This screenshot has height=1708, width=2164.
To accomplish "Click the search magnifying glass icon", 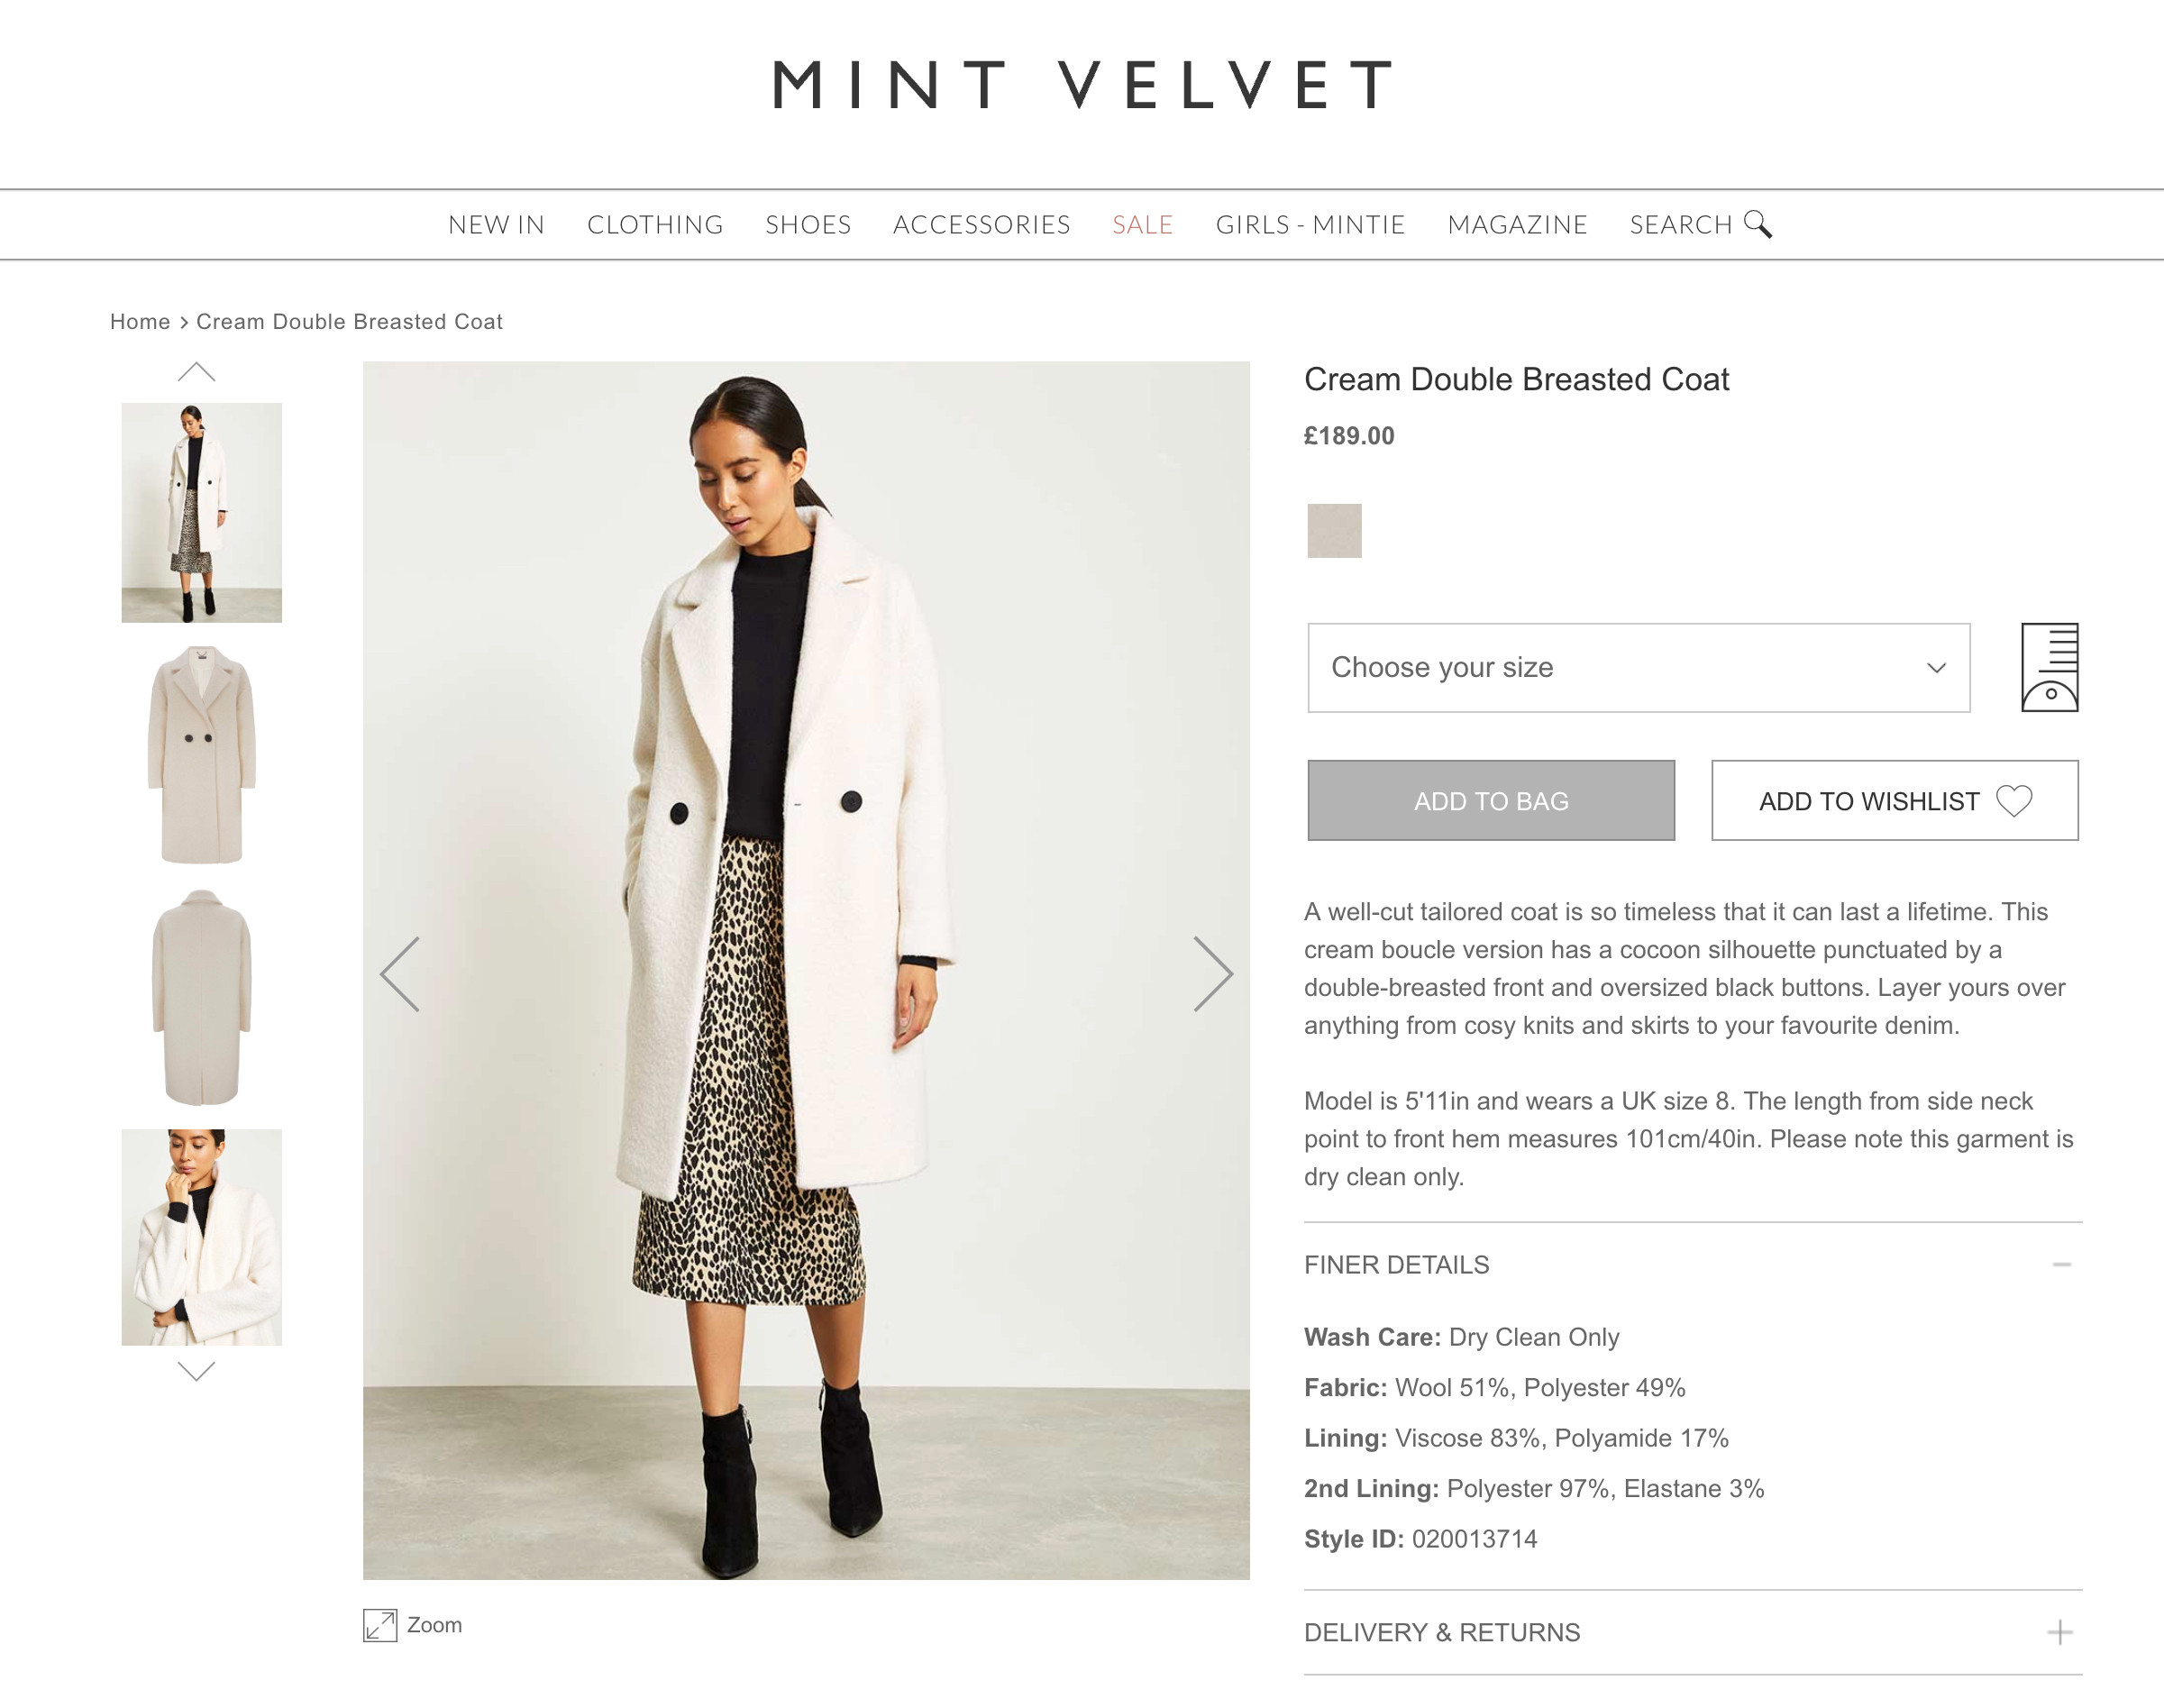I will pyautogui.click(x=1757, y=224).
